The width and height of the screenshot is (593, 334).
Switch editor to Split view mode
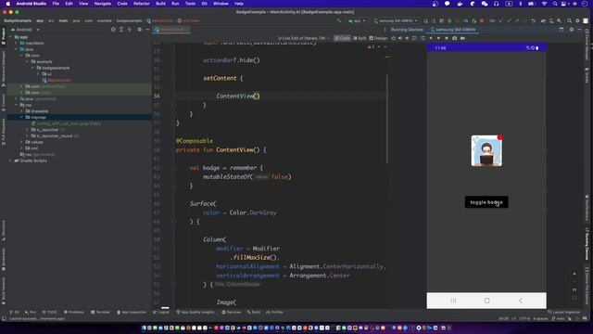pos(360,38)
